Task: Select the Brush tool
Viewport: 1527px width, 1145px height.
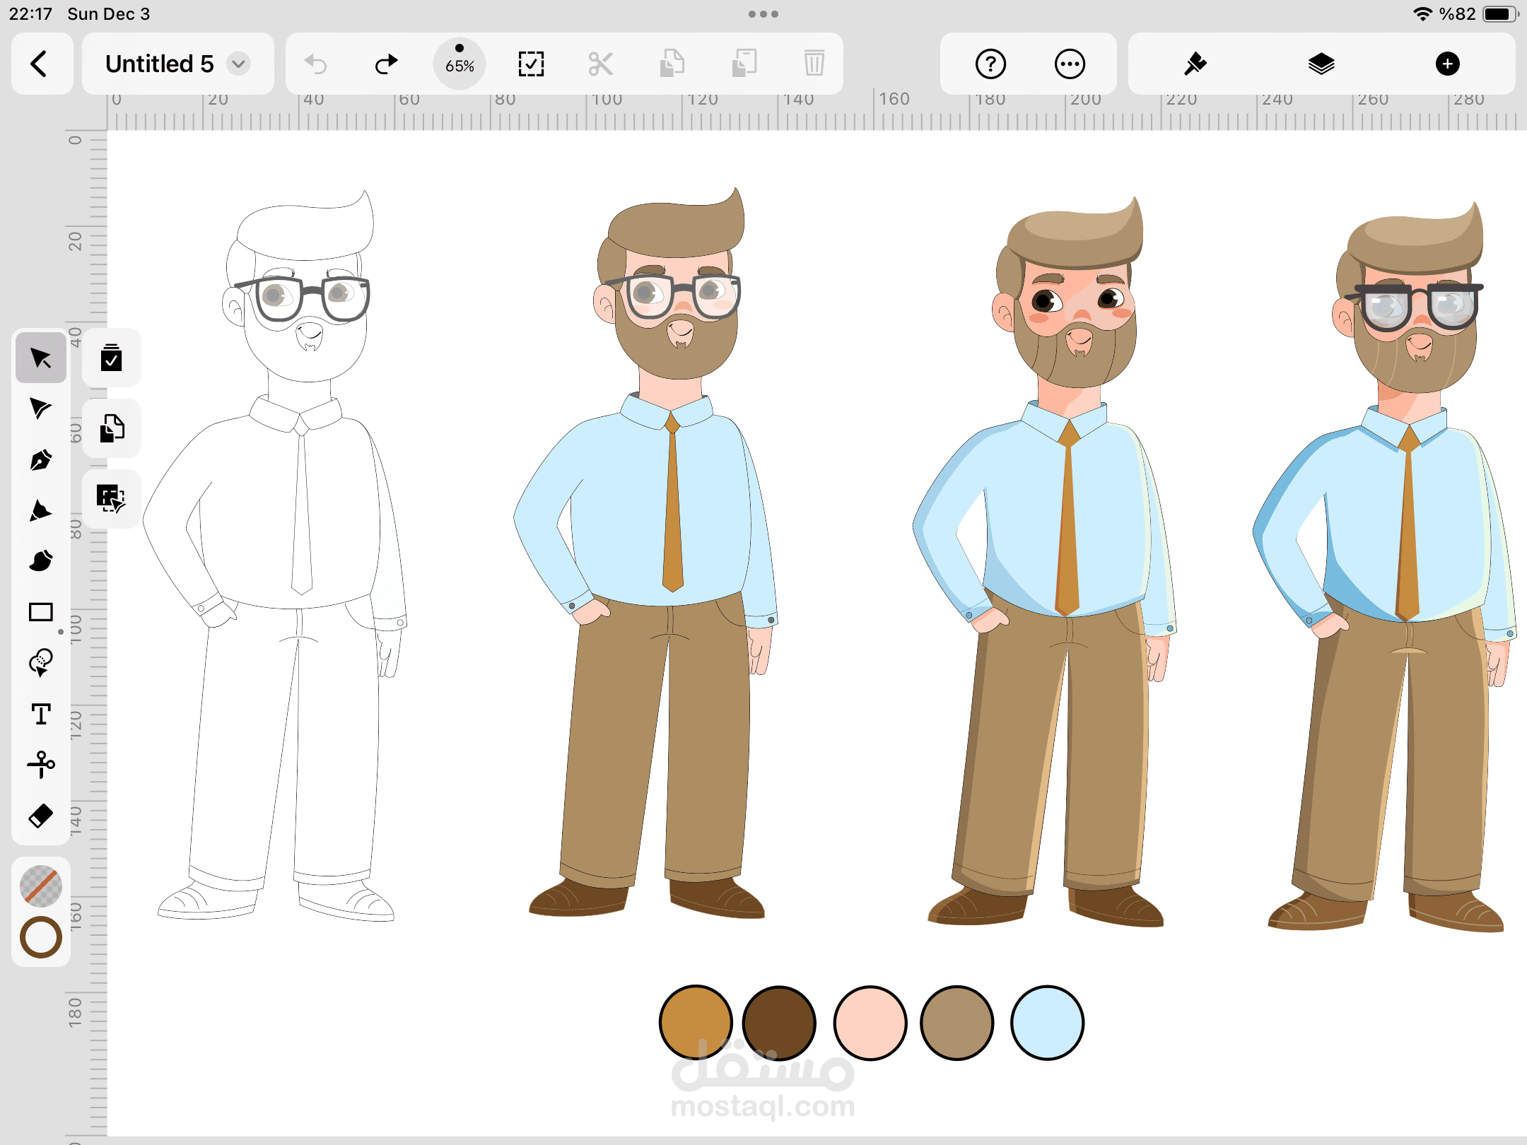Action: click(41, 561)
